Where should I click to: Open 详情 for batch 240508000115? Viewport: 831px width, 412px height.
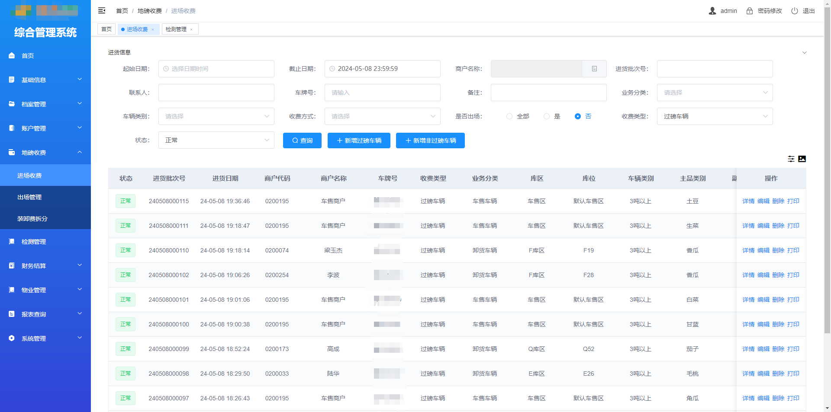click(x=748, y=201)
